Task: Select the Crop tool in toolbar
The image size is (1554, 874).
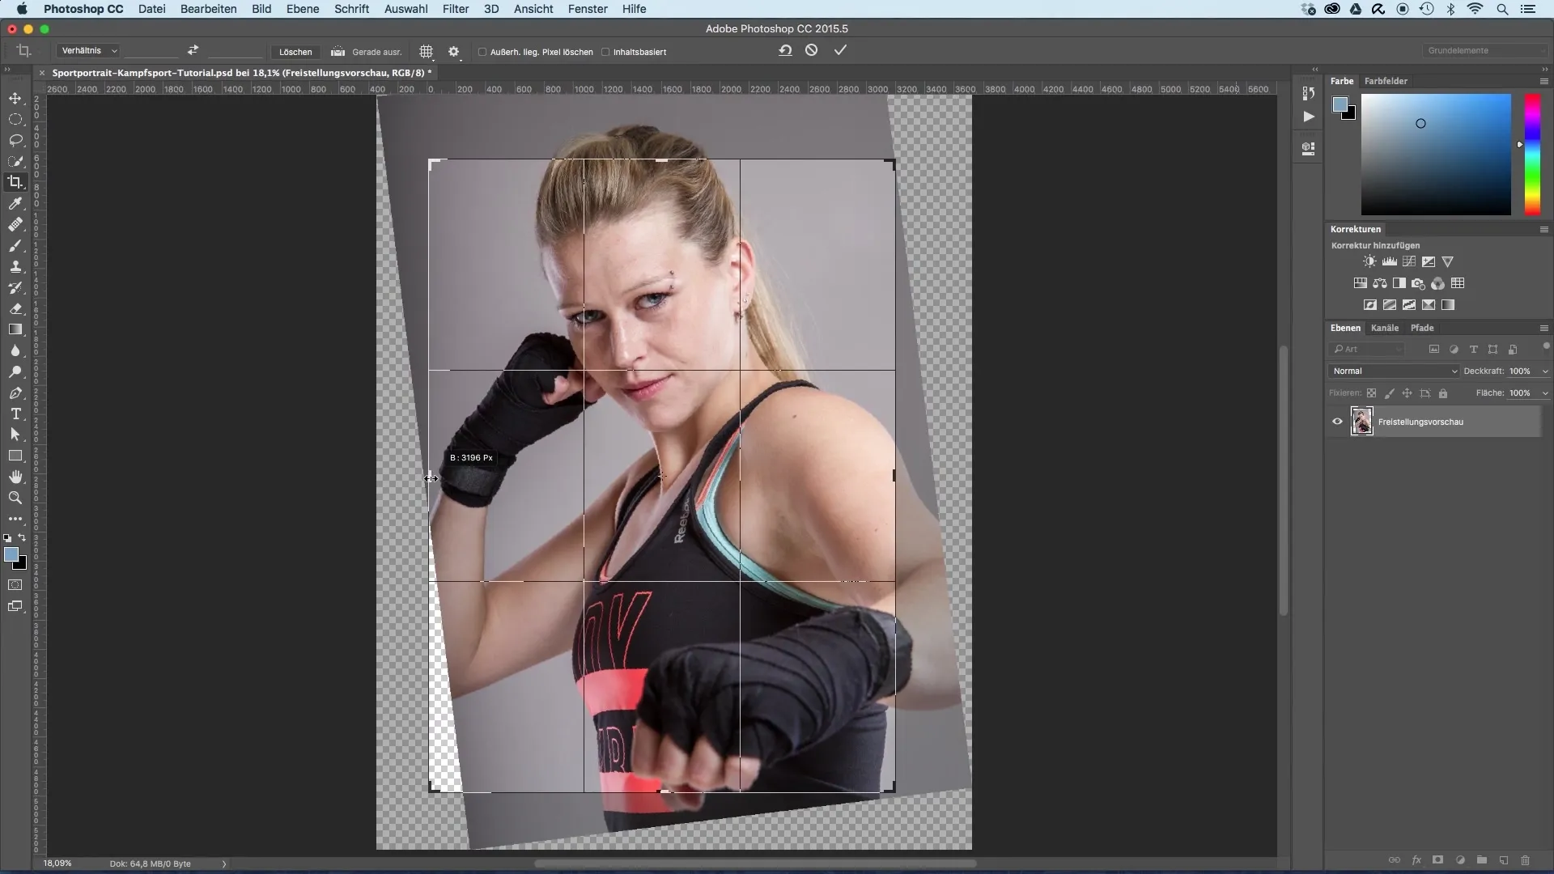Action: click(x=15, y=182)
